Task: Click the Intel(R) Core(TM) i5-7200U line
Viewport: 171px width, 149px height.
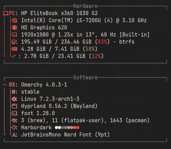Action: (84, 20)
